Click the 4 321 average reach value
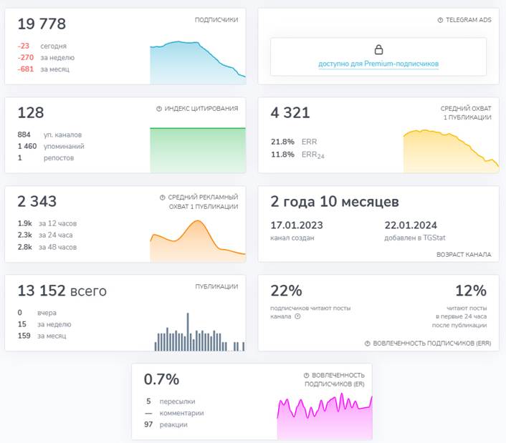This screenshot has height=443, width=506. pos(290,113)
